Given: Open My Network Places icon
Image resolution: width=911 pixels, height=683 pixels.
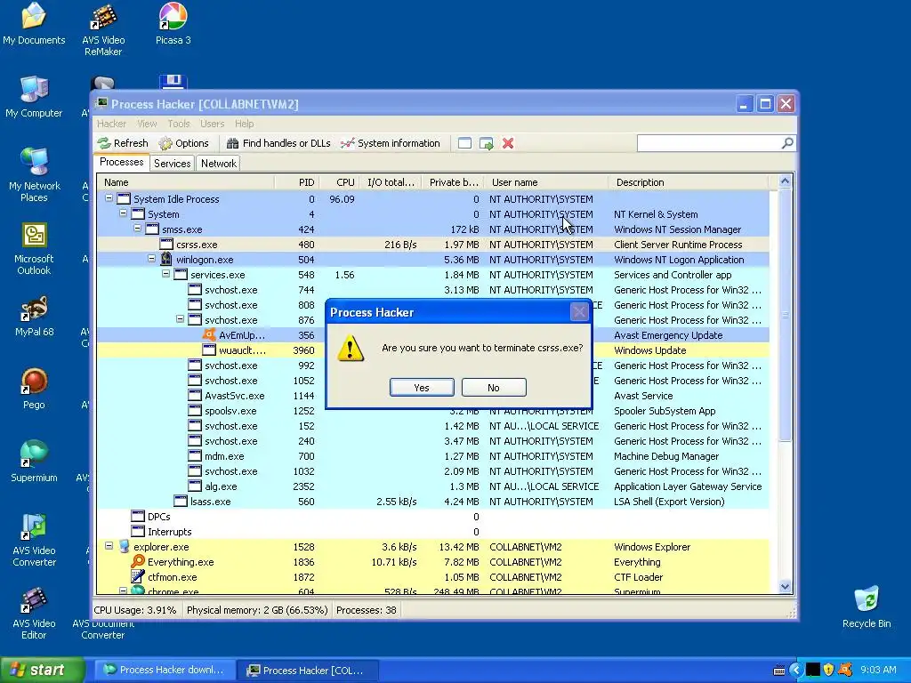Looking at the screenshot, I should [x=35, y=175].
